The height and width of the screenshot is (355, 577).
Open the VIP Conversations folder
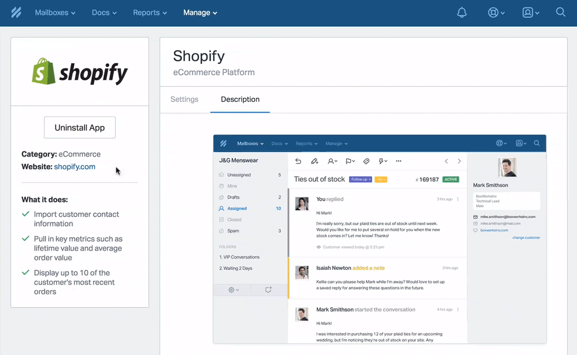(x=239, y=257)
